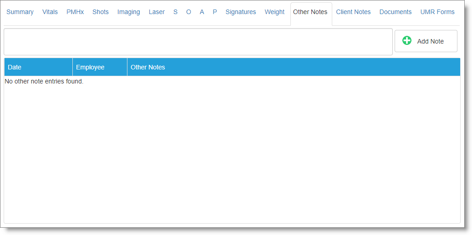Switch to the A tab

click(202, 12)
